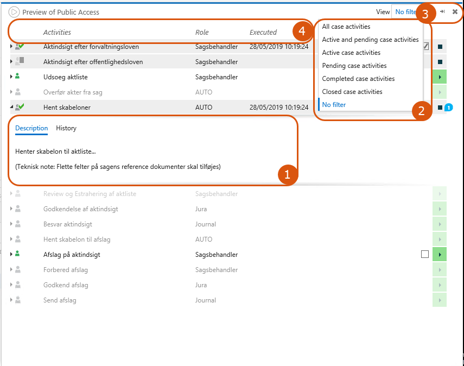Select Active and pending case activities
This screenshot has height=366, width=464.
(x=370, y=40)
